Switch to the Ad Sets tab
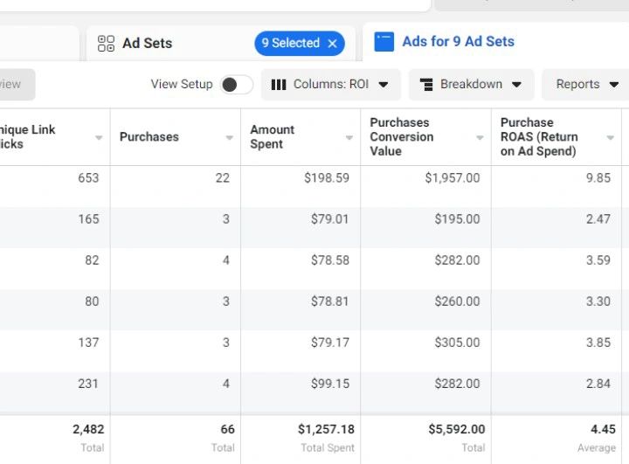The image size is (629, 464). pos(147,43)
